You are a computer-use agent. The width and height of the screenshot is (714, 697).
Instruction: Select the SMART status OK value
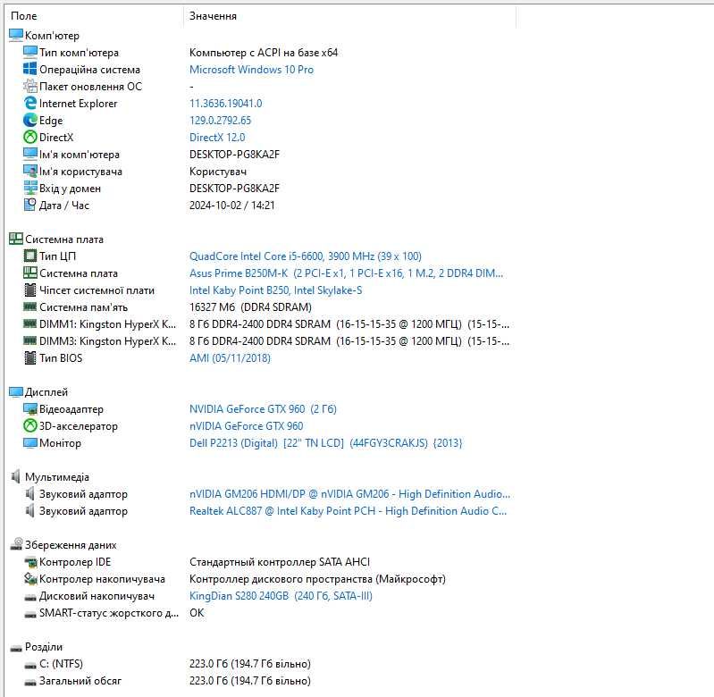(x=197, y=613)
